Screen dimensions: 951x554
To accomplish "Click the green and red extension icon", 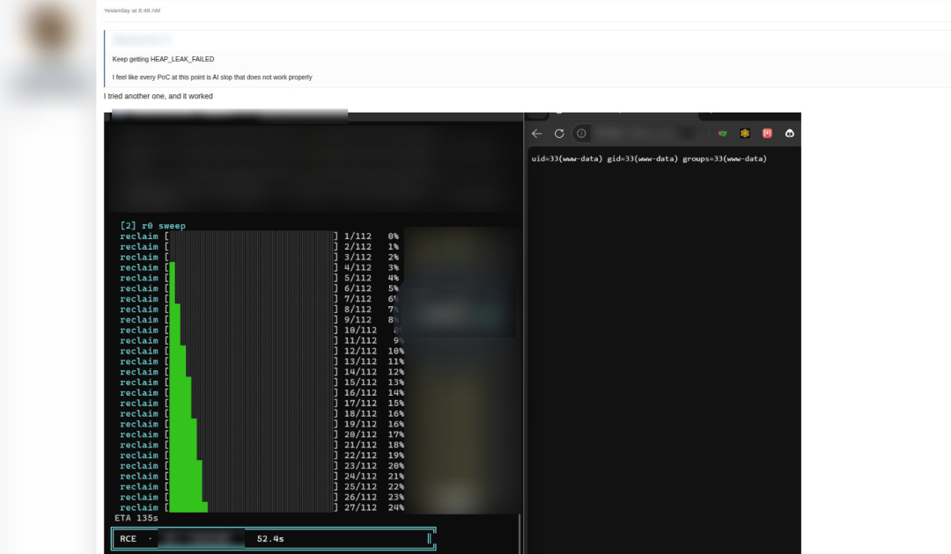I will 722,134.
